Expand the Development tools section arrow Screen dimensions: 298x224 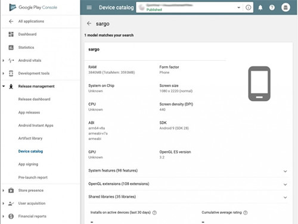[x=3, y=73]
